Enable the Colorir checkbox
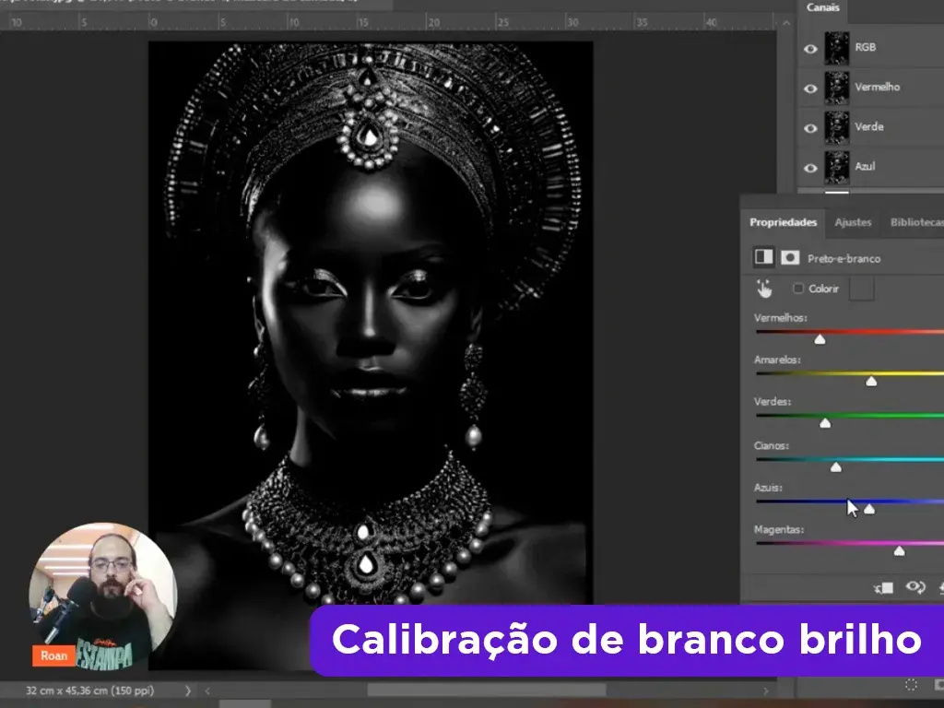Screen dimensions: 944x708 [x=798, y=289]
